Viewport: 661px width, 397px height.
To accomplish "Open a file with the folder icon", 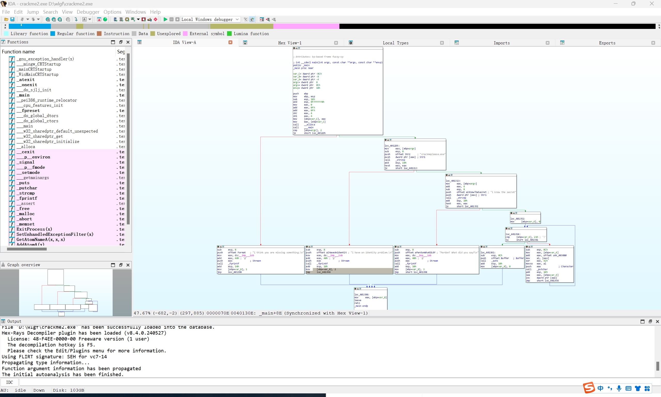I will tap(6, 19).
